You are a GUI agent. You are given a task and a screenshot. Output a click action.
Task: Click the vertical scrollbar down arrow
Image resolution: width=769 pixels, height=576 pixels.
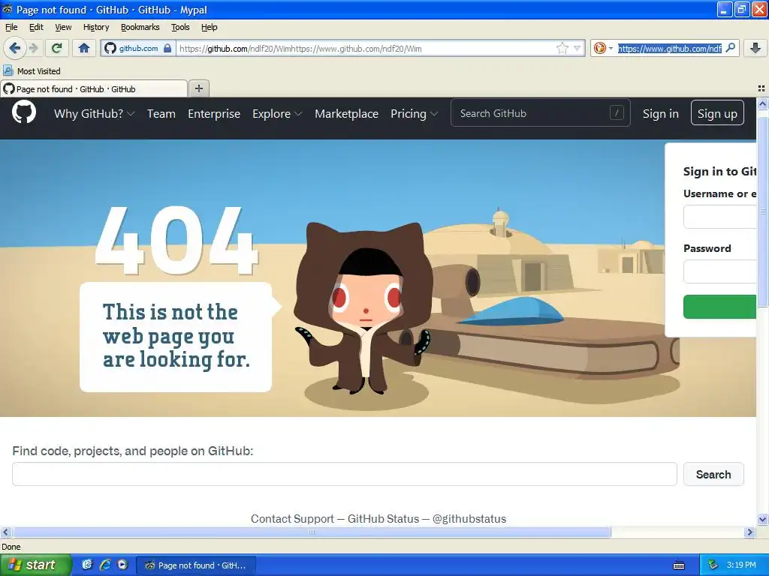762,519
